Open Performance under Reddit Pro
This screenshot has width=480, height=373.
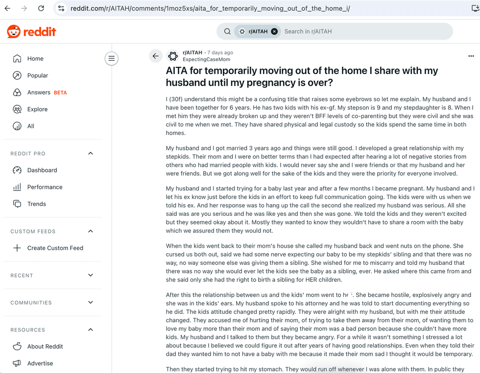tap(45, 187)
